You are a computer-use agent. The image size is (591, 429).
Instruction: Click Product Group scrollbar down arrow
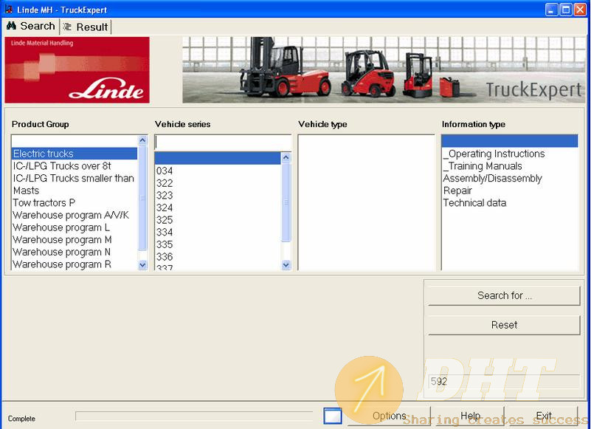[x=142, y=265]
